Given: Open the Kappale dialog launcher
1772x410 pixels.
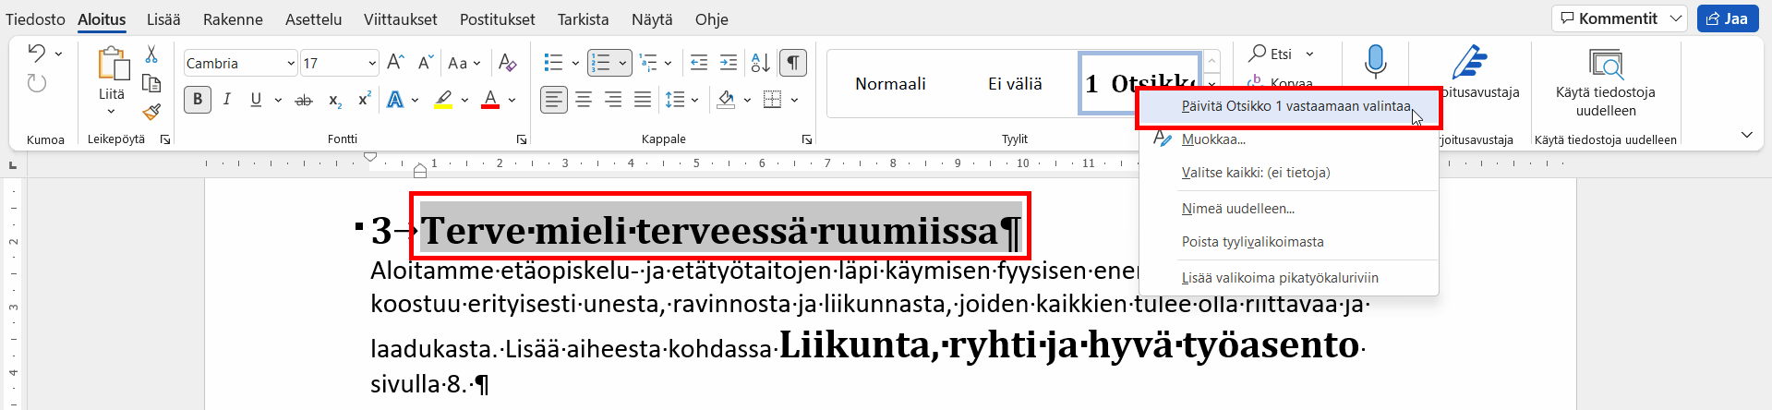Looking at the screenshot, I should (807, 139).
